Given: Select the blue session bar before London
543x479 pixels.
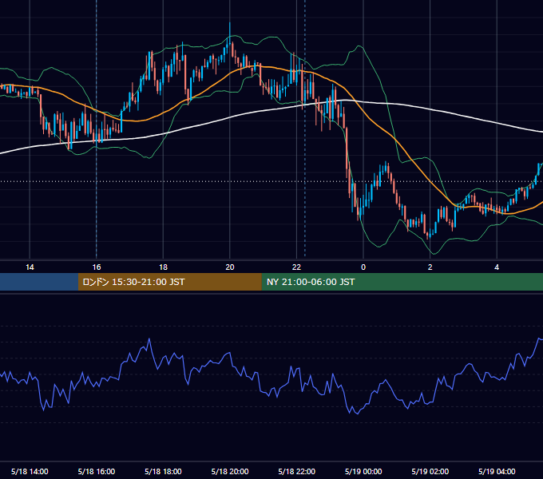Looking at the screenshot, I should [x=39, y=282].
